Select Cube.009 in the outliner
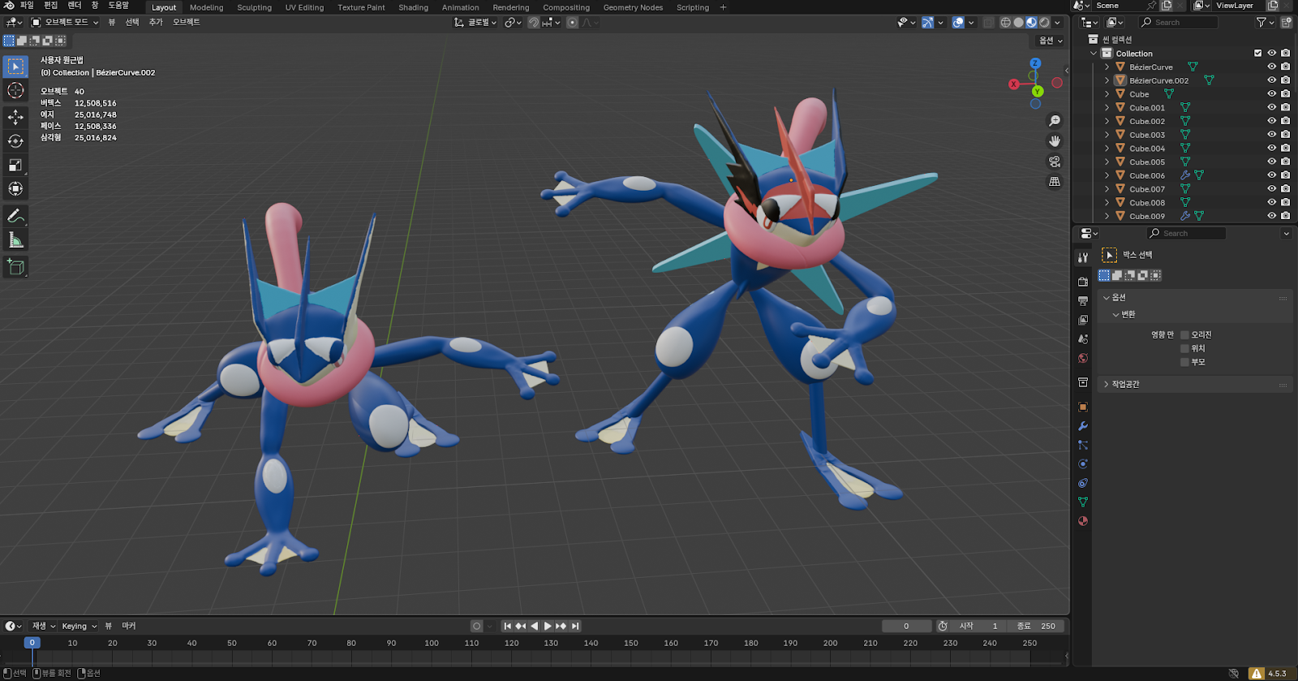This screenshot has height=681, width=1298. point(1147,217)
